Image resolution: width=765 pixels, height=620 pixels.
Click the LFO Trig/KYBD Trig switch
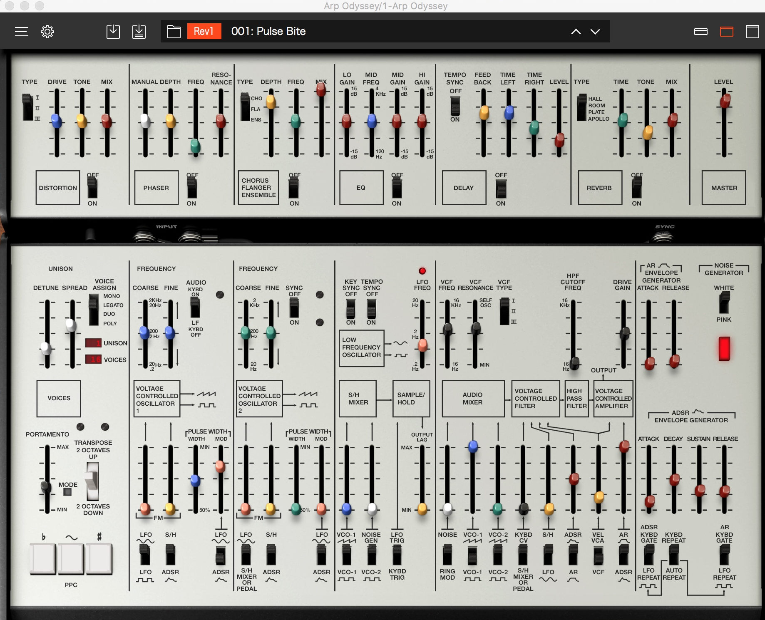(397, 555)
